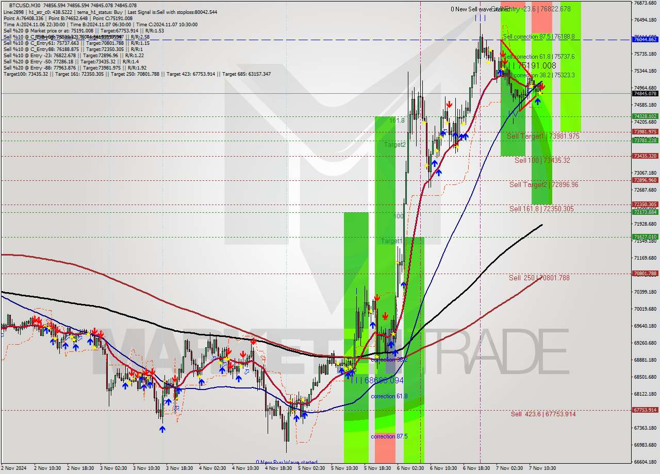Click the green 73781.228 price tag
This screenshot has width=660, height=474.
[x=645, y=141]
